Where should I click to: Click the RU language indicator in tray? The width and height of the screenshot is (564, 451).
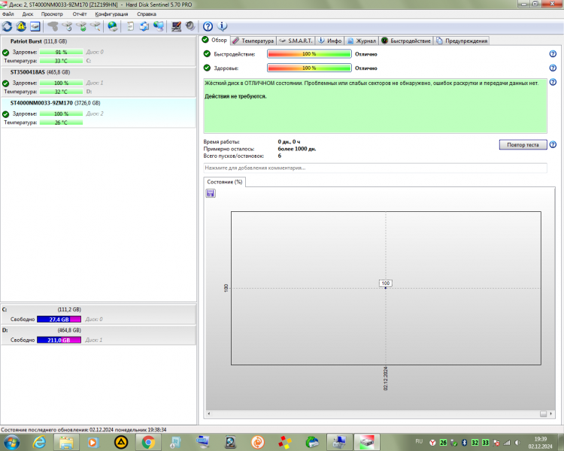coord(419,441)
